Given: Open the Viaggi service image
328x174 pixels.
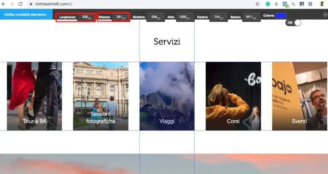Looking at the screenshot, I should tap(167, 96).
